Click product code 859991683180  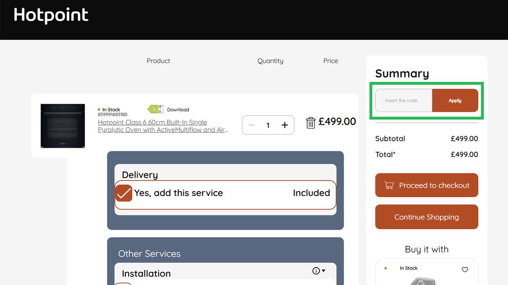pyautogui.click(x=113, y=115)
